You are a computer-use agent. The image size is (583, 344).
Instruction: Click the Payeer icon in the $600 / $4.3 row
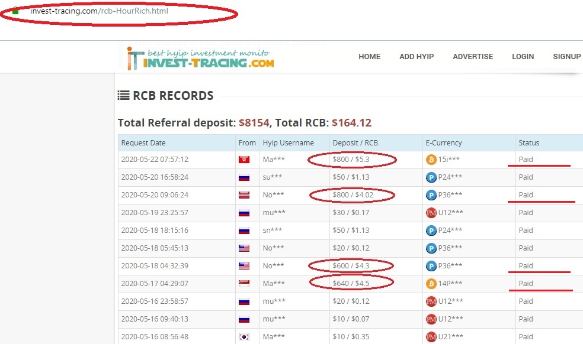point(431,266)
